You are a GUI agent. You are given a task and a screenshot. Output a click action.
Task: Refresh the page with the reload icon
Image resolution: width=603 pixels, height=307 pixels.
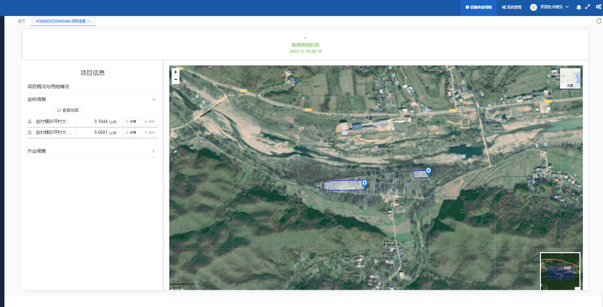[599, 21]
